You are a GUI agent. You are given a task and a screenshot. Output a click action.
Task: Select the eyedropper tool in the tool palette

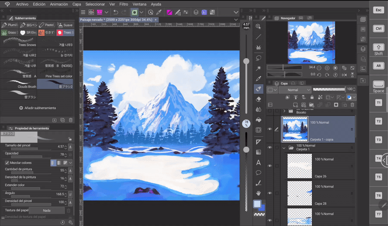point(259,78)
